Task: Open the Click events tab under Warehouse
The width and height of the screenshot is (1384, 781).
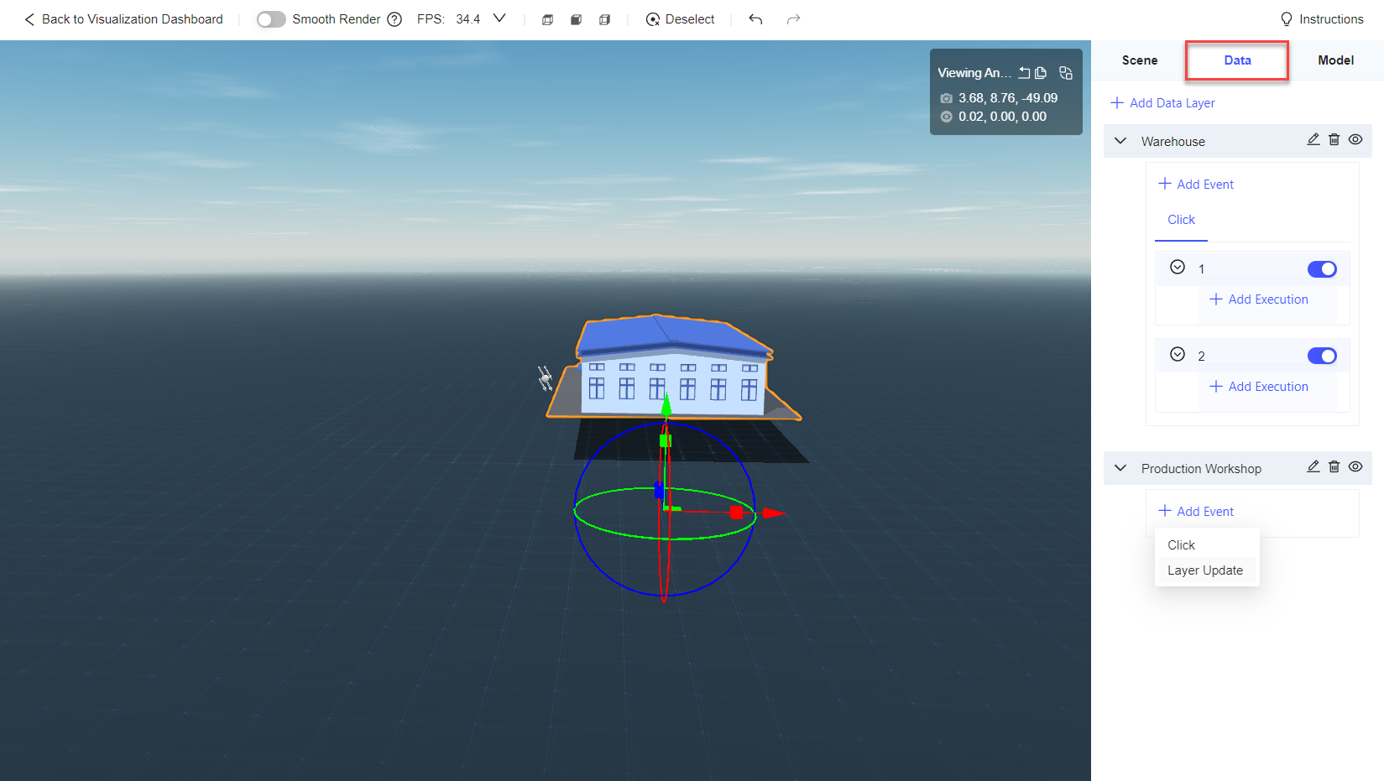Action: pyautogui.click(x=1181, y=220)
